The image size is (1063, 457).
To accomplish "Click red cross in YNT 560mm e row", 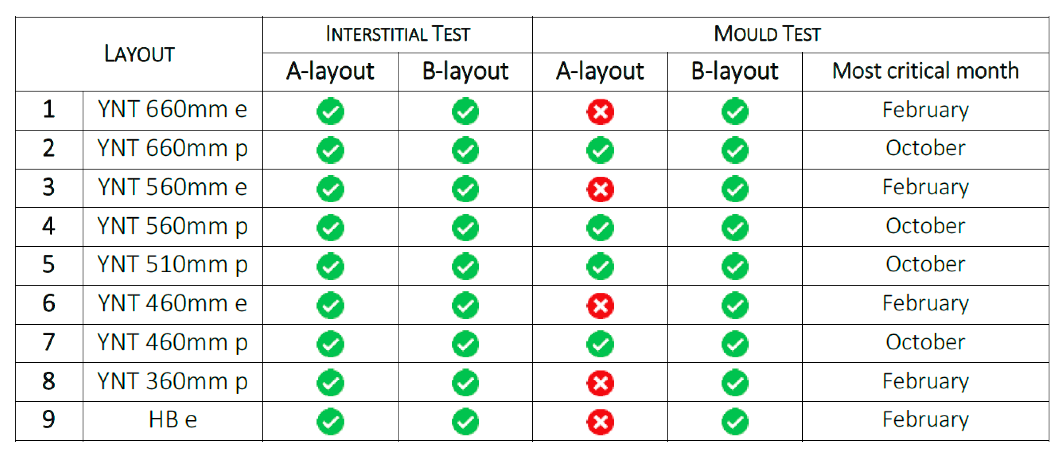I will click(600, 189).
